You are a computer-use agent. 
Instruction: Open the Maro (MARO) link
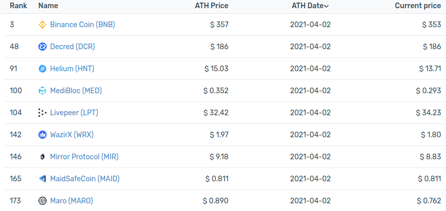click(71, 201)
